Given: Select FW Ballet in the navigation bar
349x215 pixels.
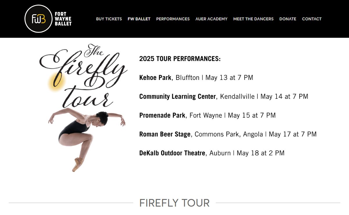Looking at the screenshot, I should click(139, 19).
